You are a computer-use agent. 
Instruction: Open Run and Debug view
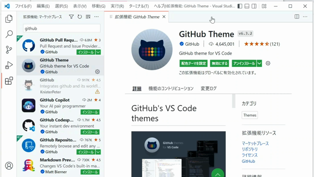[9, 65]
